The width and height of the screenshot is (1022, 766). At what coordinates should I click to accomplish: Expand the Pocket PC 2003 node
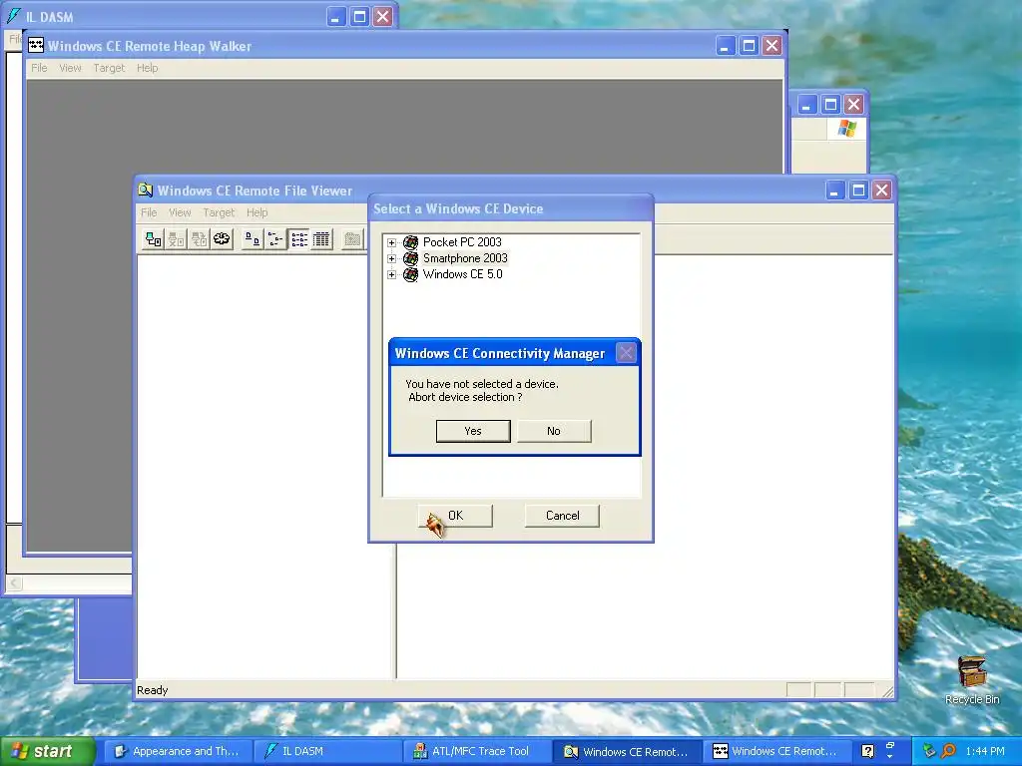[x=391, y=243]
